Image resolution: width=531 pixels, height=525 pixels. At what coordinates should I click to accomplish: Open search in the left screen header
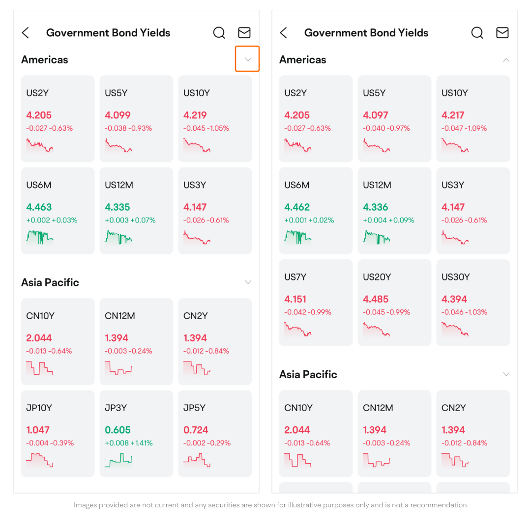(219, 33)
